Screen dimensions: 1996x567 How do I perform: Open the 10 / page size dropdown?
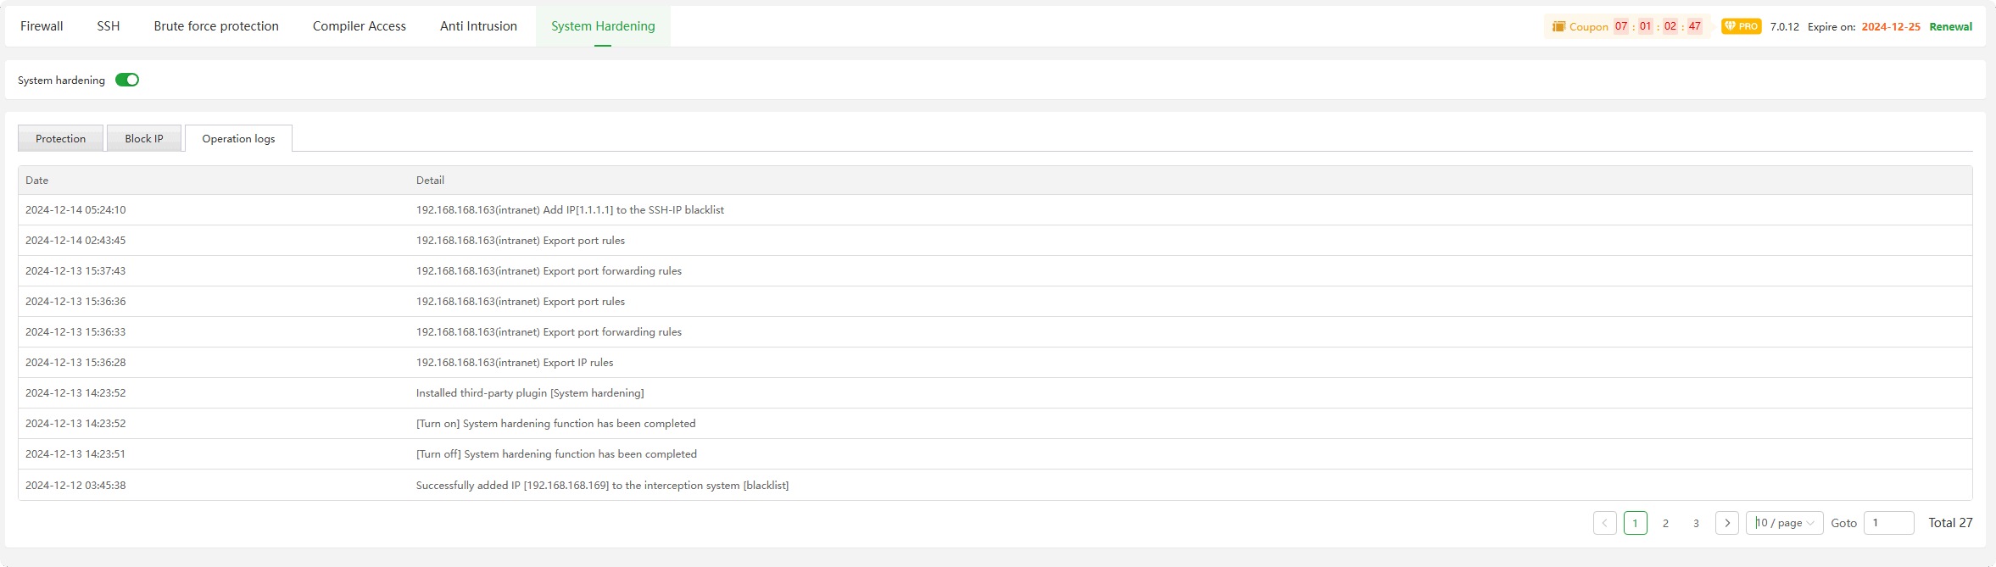click(x=1784, y=523)
